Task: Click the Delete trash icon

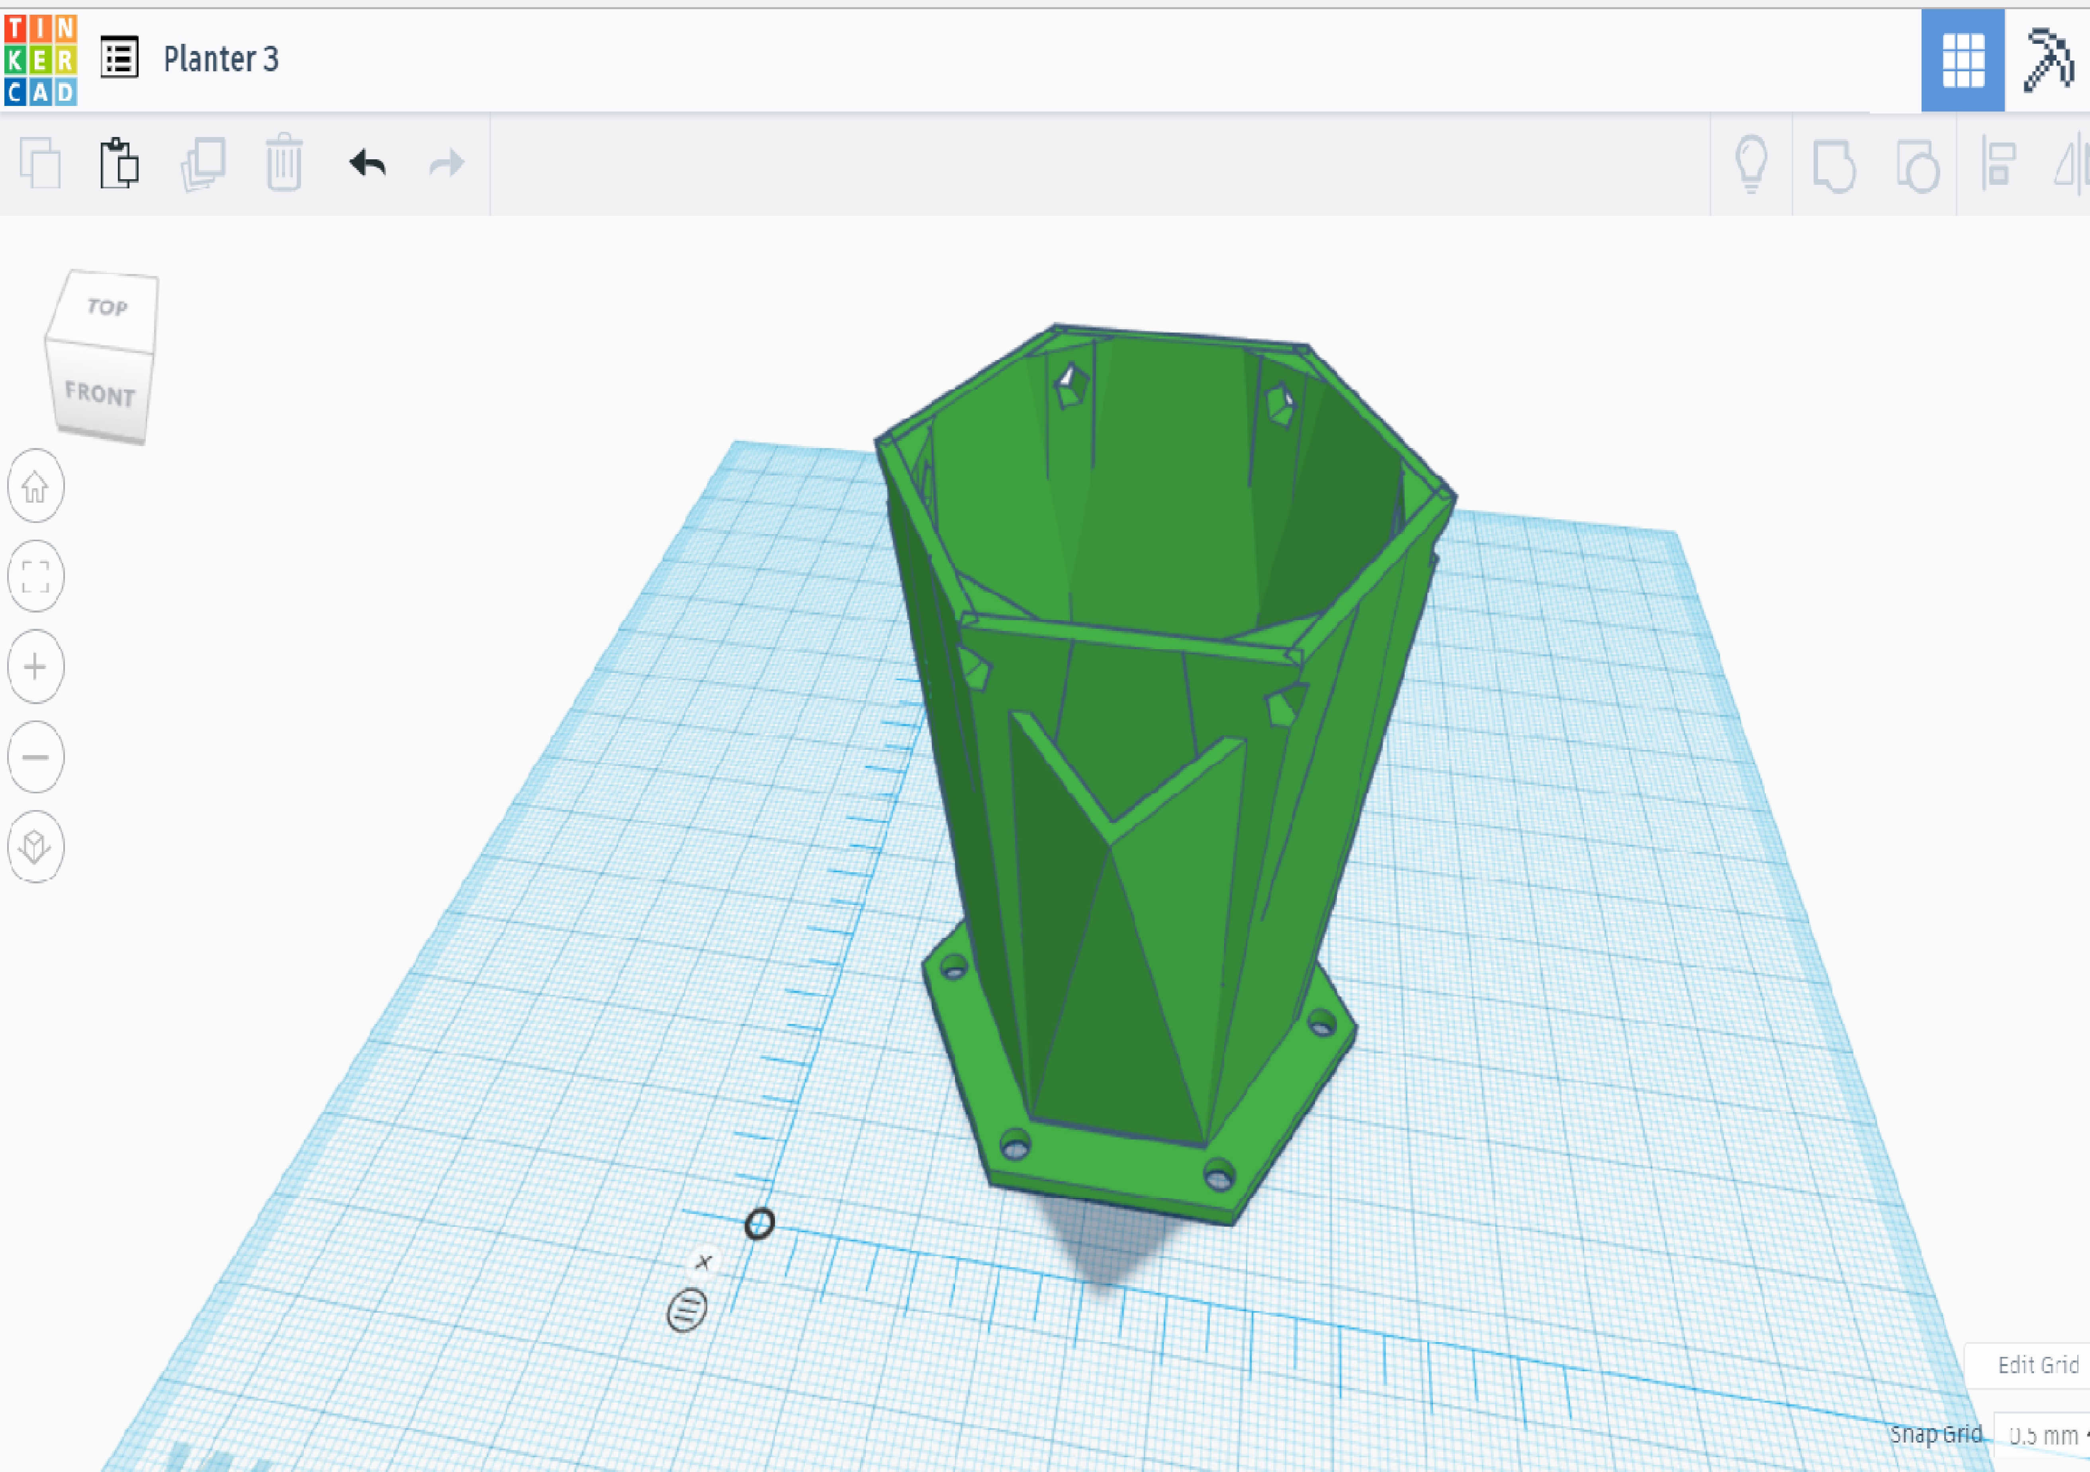Action: 284,162
